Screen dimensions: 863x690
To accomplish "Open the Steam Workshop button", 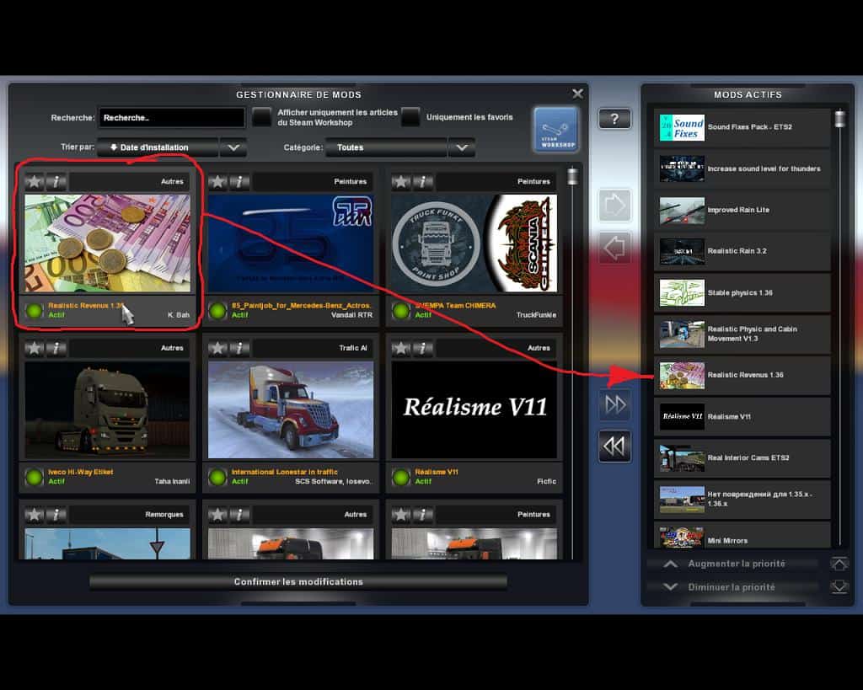I will point(555,129).
